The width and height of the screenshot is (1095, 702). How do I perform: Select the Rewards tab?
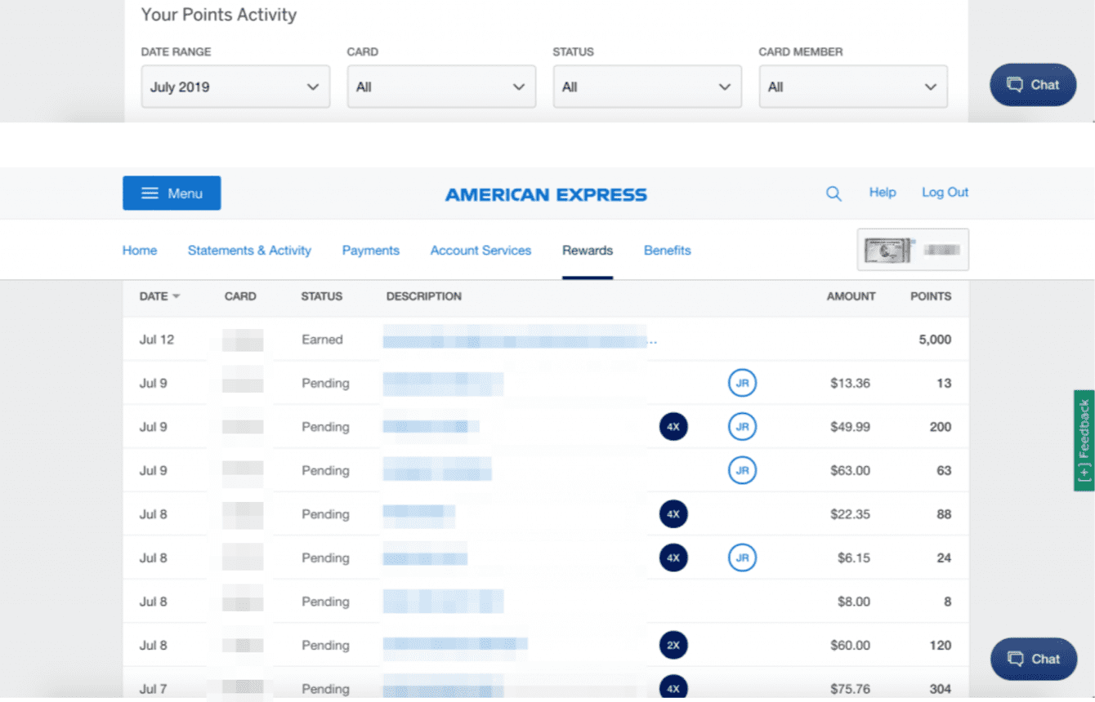coord(588,251)
